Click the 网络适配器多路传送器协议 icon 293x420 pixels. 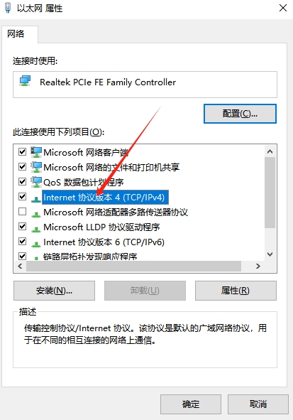[36, 214]
